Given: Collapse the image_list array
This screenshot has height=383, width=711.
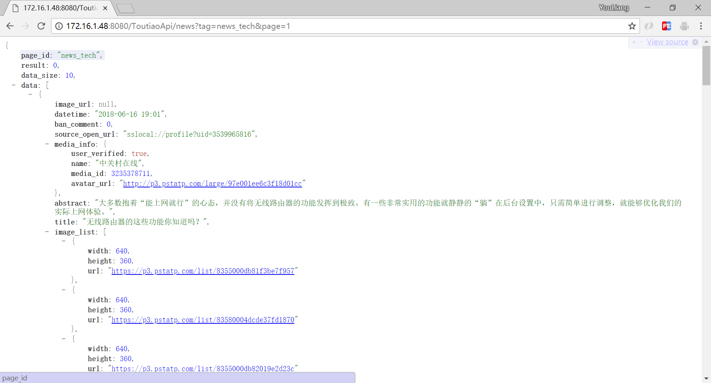Looking at the screenshot, I should tap(47, 232).
